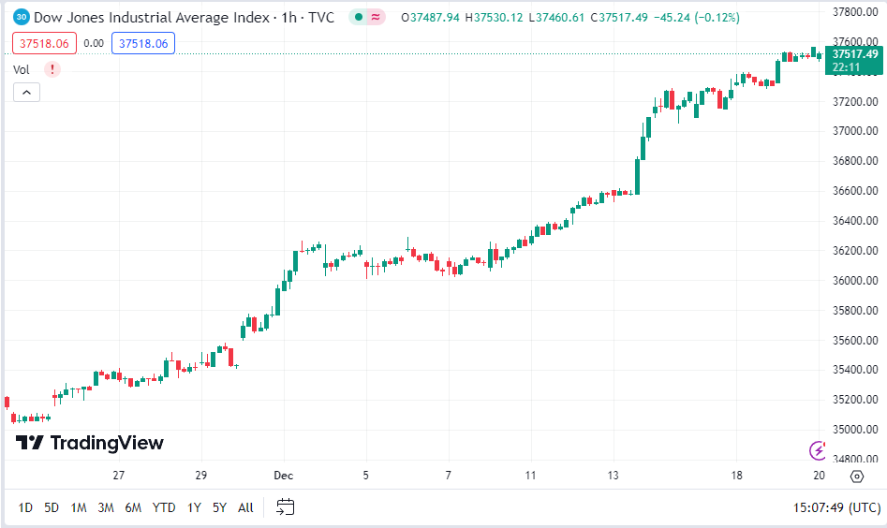Click the 0.00 spread value
The width and height of the screenshot is (887, 528).
94,43
